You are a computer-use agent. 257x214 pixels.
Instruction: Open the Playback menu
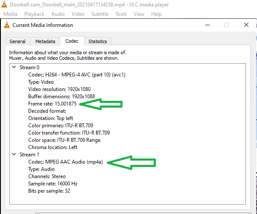pos(35,14)
